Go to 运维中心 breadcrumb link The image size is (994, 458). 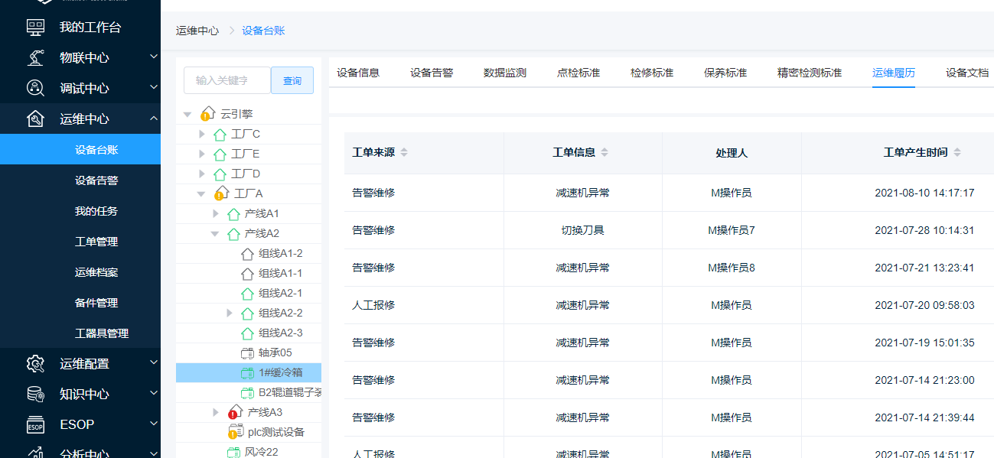[x=197, y=31]
